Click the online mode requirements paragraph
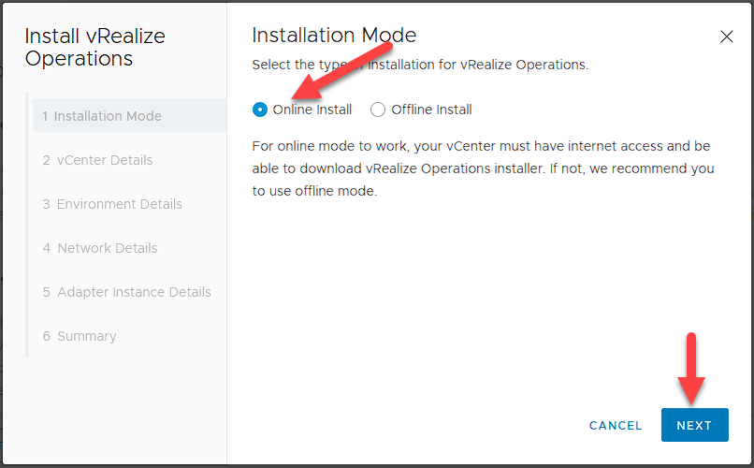 483,168
